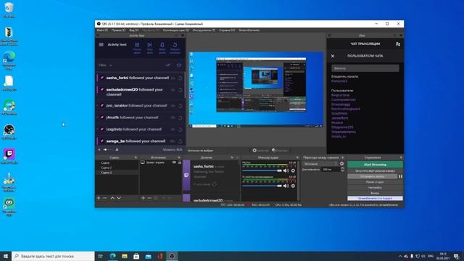Open the Tools menu in OBS
The width and height of the screenshot is (464, 261).
point(204,30)
